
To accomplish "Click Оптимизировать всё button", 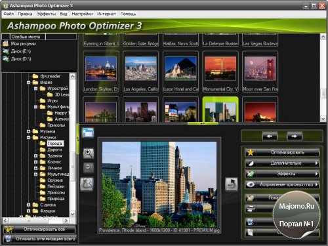I will point(39,230).
